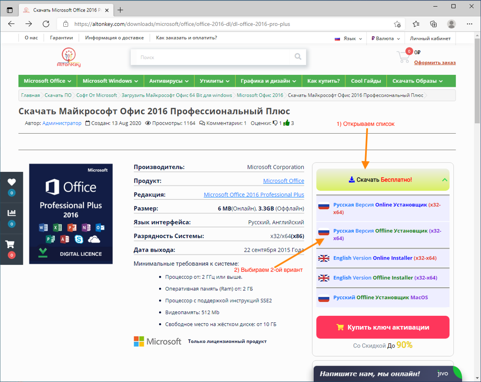The width and height of the screenshot is (481, 382).
Task: Select Русская Версия Online Установщик
Action: (383, 208)
